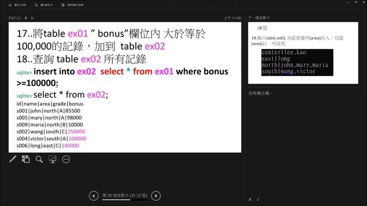
Task: Go to the previous slide
Action: click(x=93, y=196)
